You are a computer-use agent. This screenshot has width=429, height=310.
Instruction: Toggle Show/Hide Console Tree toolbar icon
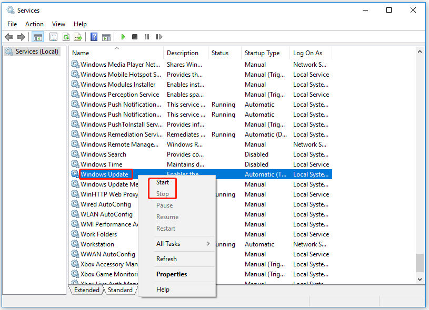(37, 37)
